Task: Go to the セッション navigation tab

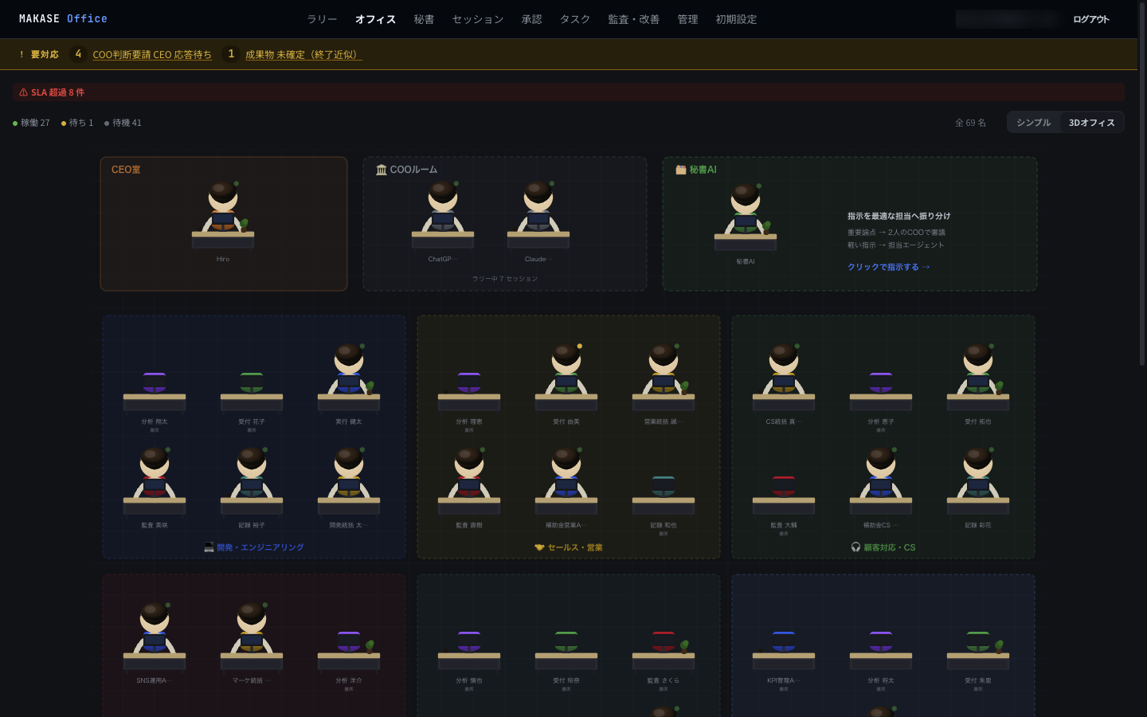Action: tap(478, 19)
